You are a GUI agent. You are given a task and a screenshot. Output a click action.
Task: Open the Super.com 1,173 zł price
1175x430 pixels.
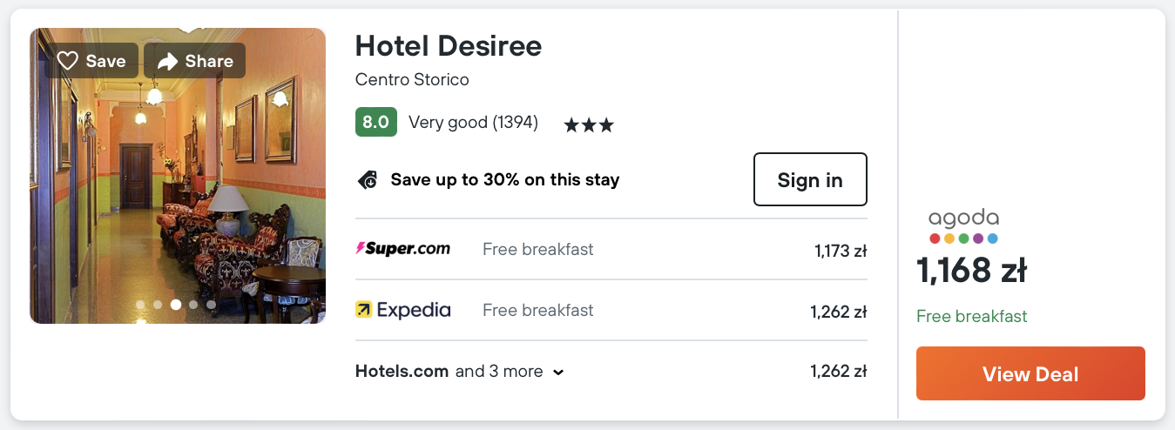point(840,252)
